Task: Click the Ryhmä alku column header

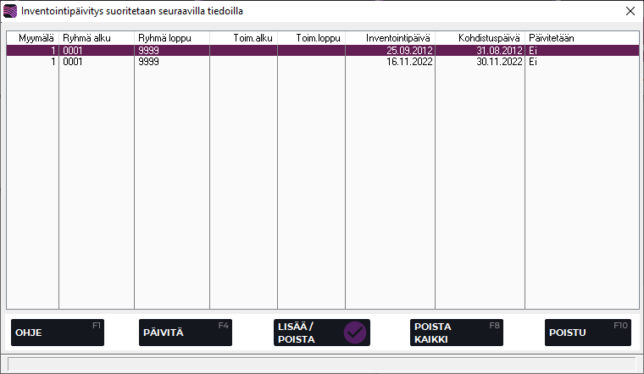Action: pyautogui.click(x=96, y=38)
